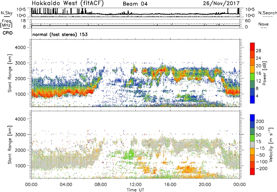Click the time axis tick label 16:00
277x192 pixels.
click(x=170, y=185)
